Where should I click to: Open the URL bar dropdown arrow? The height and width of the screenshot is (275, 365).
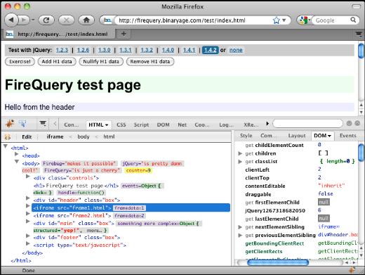pyautogui.click(x=284, y=20)
